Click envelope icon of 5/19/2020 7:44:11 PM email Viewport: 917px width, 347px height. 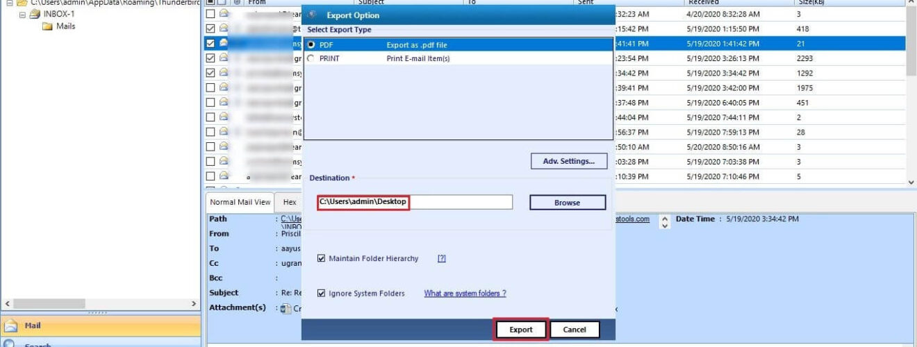point(224,117)
